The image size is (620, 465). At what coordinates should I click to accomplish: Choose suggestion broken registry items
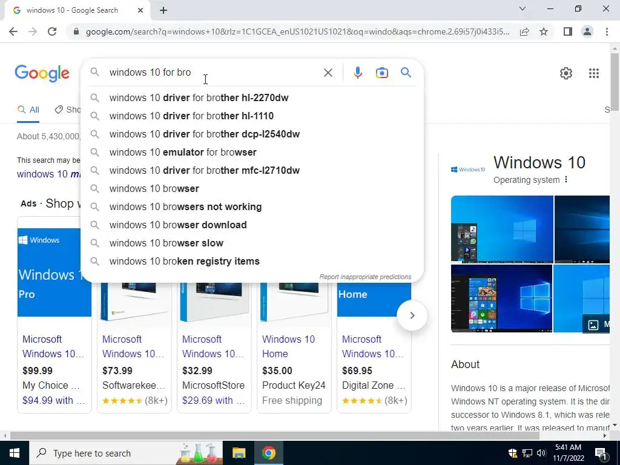pyautogui.click(x=252, y=262)
